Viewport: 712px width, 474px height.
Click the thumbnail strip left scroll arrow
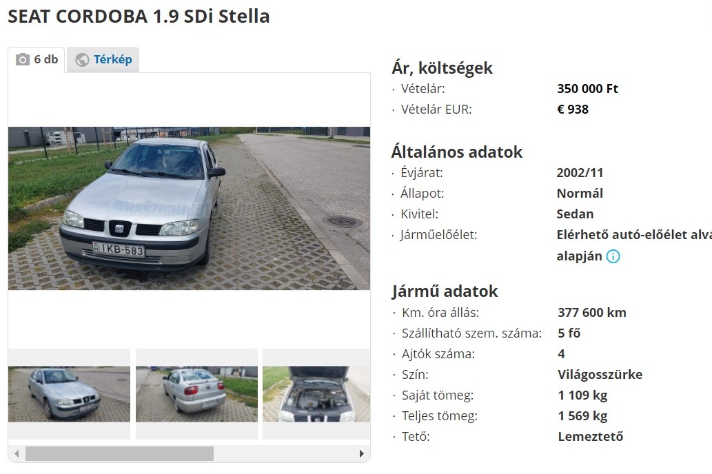click(x=17, y=453)
